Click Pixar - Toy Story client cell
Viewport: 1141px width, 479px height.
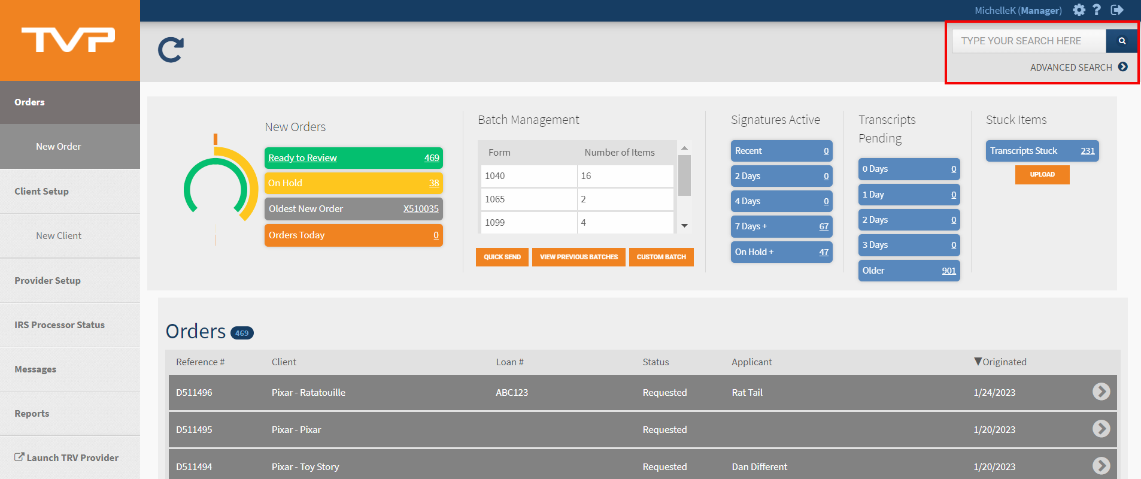pos(305,466)
